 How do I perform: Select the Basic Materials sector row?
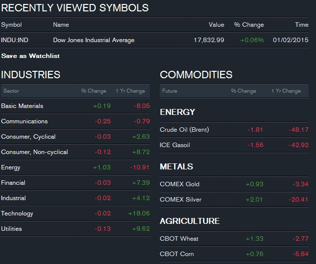[22, 106]
